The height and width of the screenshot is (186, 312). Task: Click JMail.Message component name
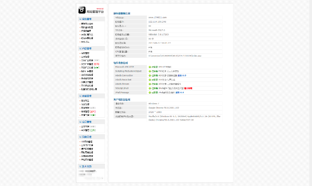(x=122, y=92)
